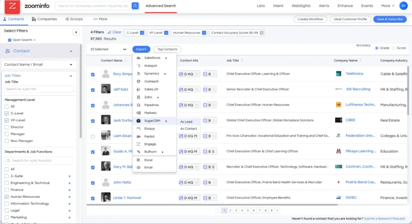412x224 pixels.
Task: Remove the VP-Level filter chip
Action: coord(166,33)
